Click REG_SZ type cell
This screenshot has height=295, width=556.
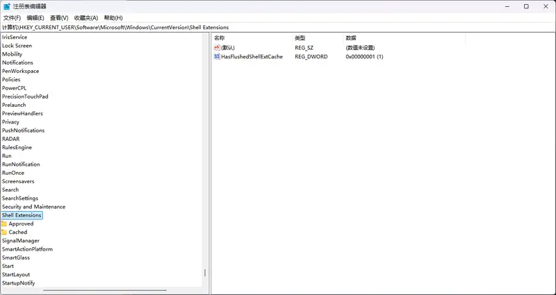pyautogui.click(x=304, y=47)
